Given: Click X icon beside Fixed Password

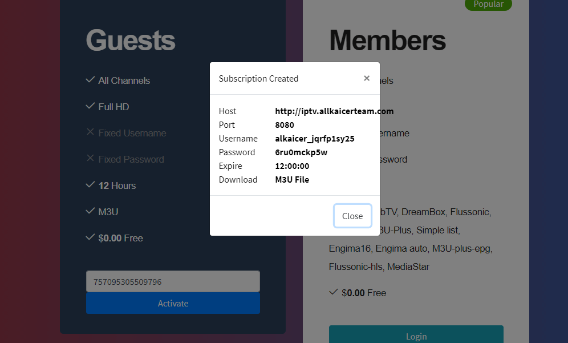Looking at the screenshot, I should 90,159.
